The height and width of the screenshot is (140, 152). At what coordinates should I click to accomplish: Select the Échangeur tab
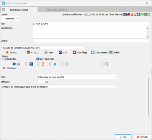point(10,68)
